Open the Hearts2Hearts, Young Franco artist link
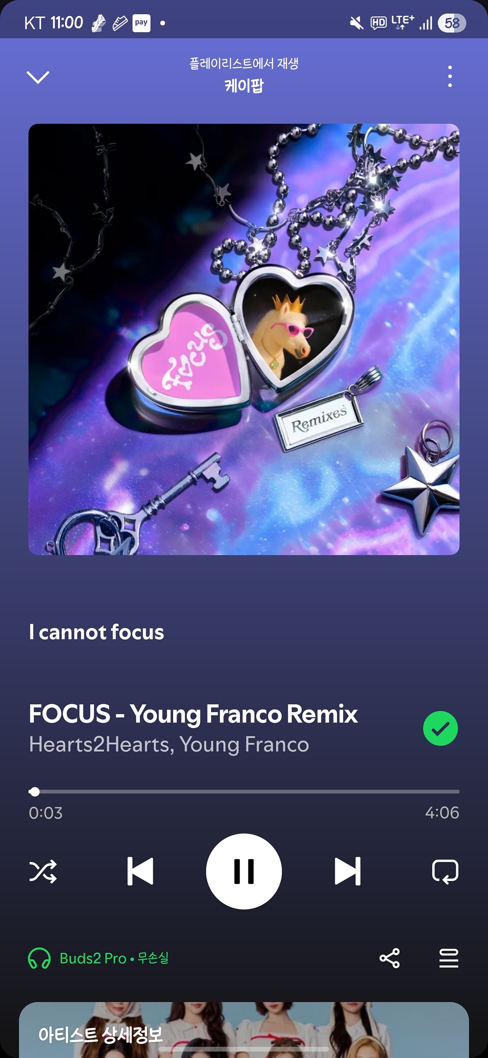Image resolution: width=488 pixels, height=1058 pixels. click(169, 744)
